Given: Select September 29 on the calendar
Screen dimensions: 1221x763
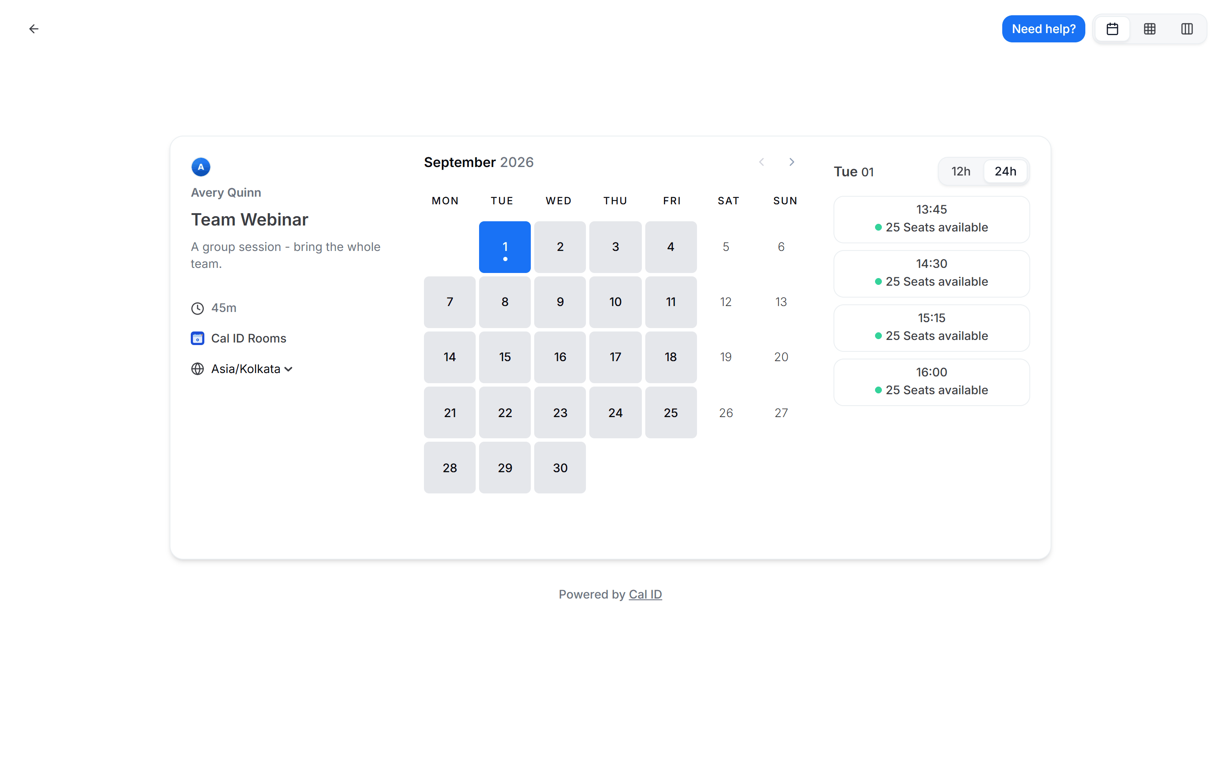Looking at the screenshot, I should click(505, 467).
